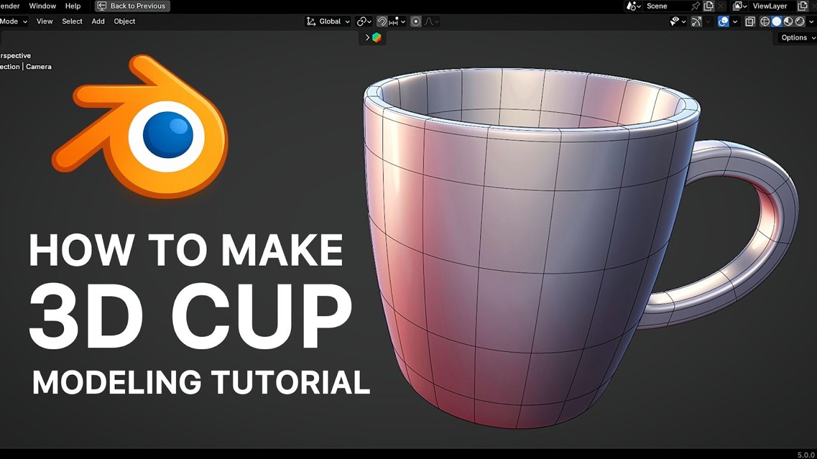Toggle viewport overlays icon
This screenshot has width=817, height=459.
click(724, 21)
